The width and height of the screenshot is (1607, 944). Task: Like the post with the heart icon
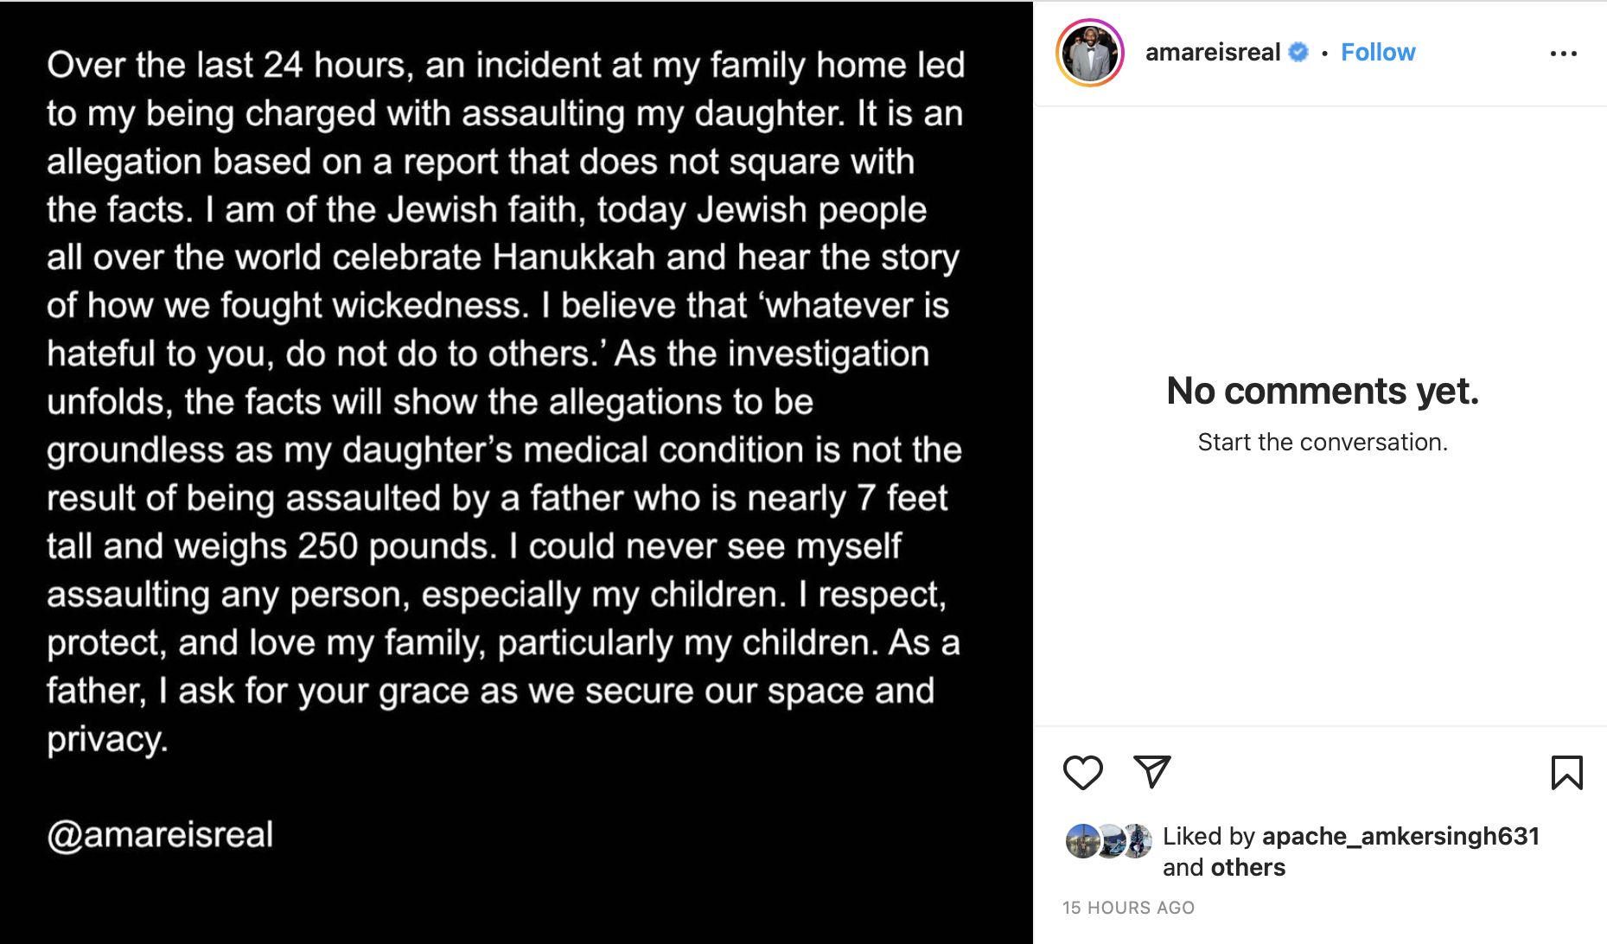coord(1082,773)
